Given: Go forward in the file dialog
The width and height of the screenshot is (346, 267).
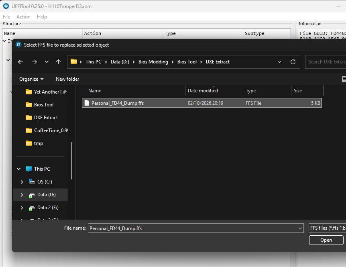Looking at the screenshot, I should coord(34,62).
